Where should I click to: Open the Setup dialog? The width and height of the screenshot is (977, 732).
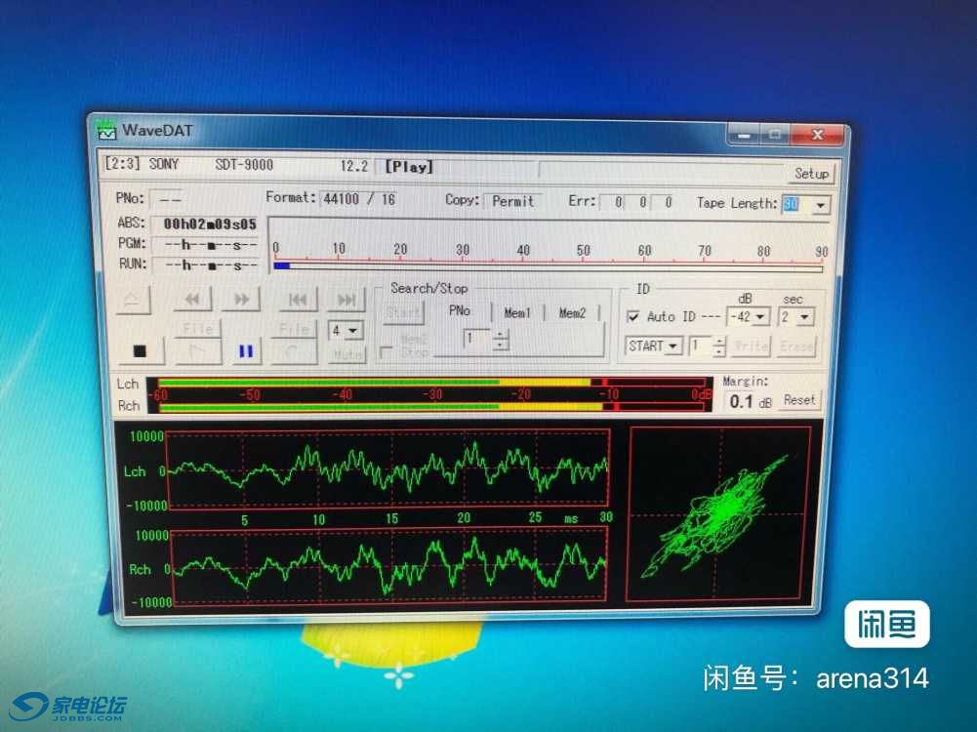[x=811, y=174]
